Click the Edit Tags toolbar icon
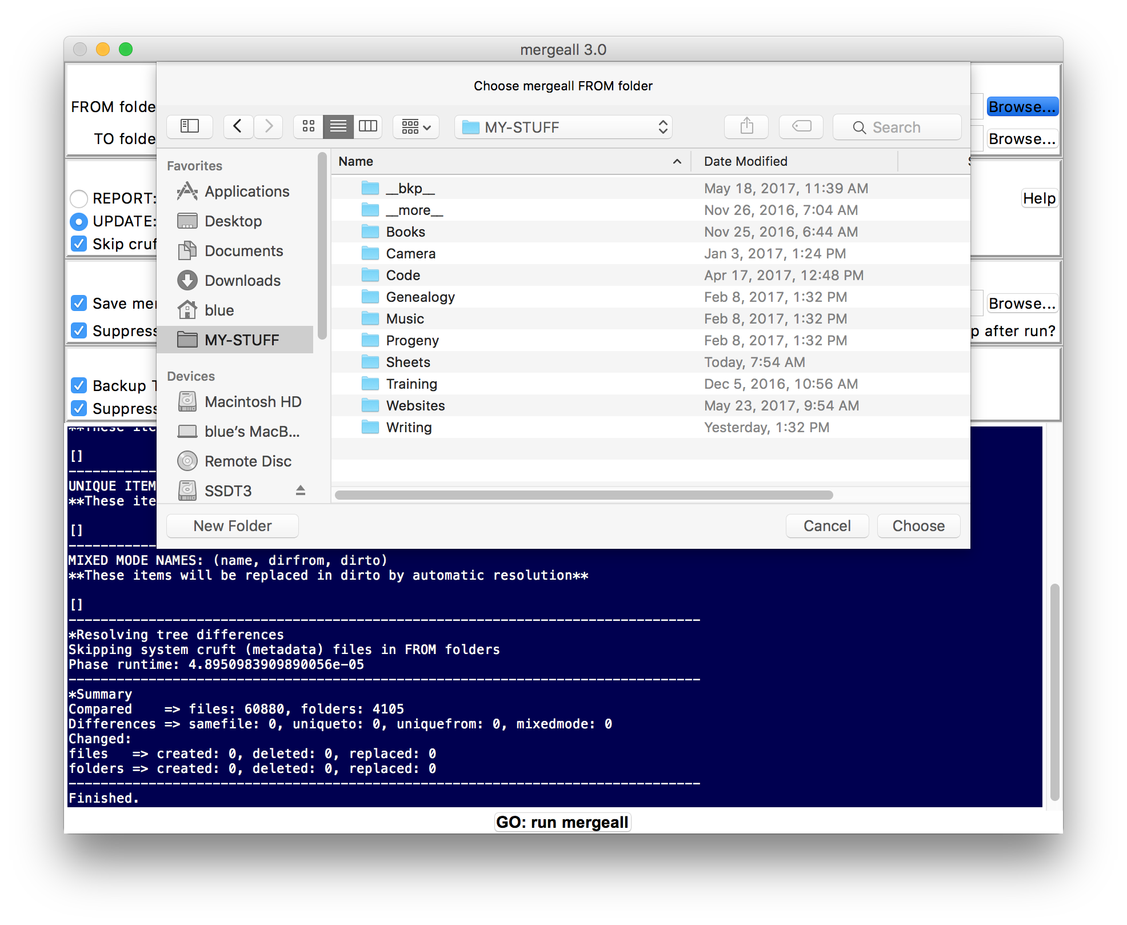Image resolution: width=1127 pixels, height=925 pixels. [801, 126]
